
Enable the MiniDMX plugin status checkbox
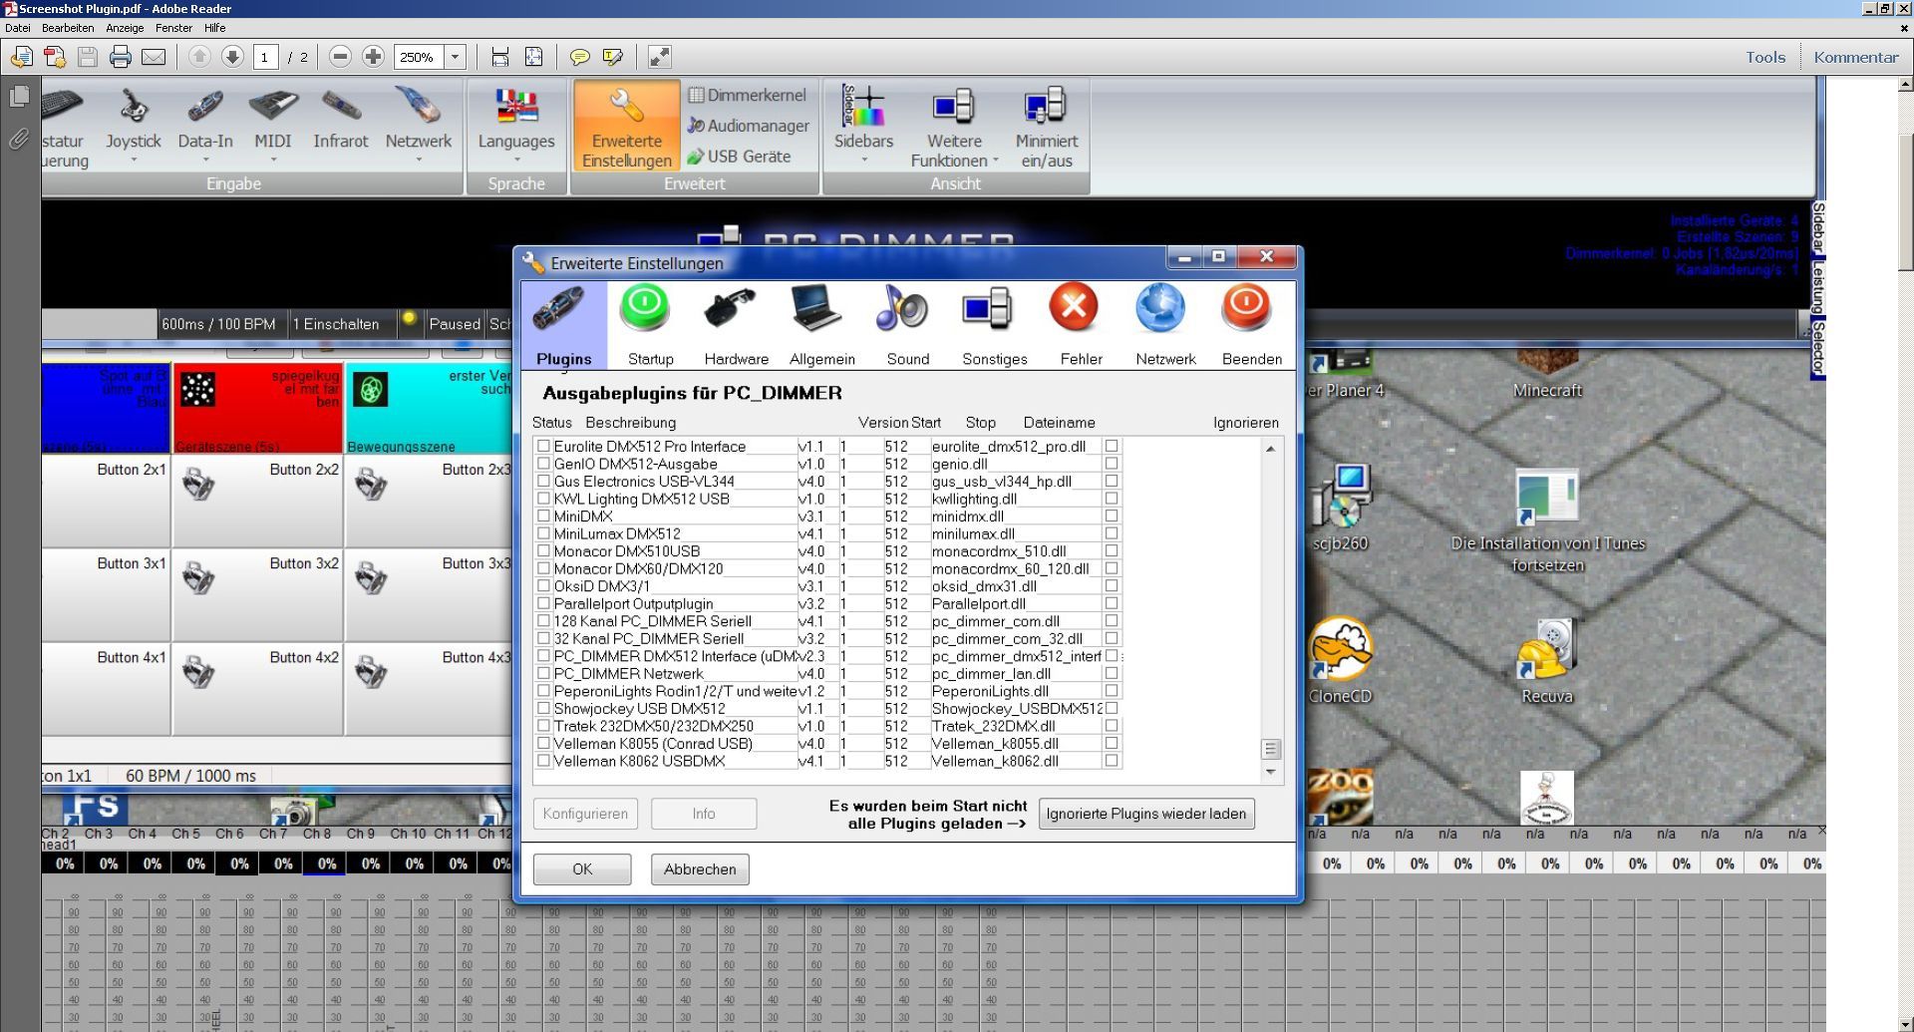click(x=543, y=516)
